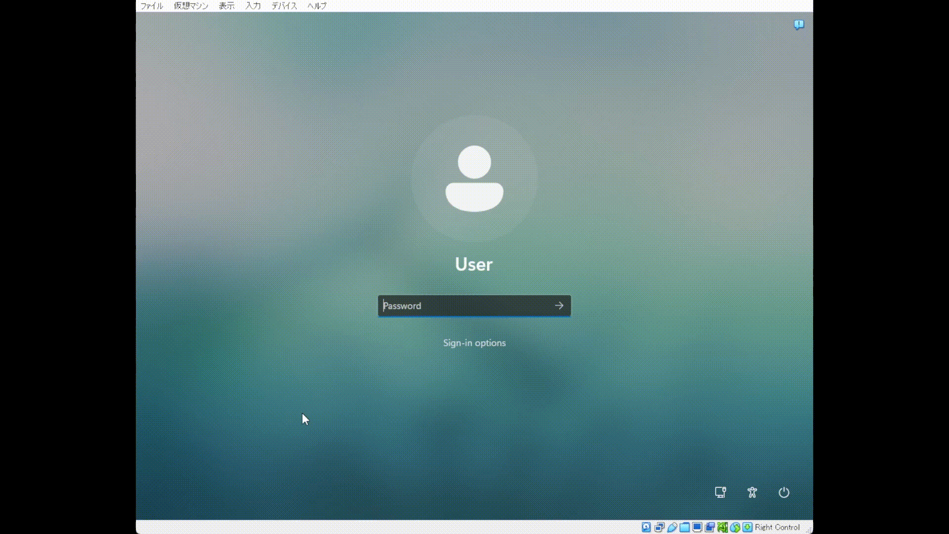The image size is (949, 534).
Task: Open the power options button
Action: [x=784, y=492]
